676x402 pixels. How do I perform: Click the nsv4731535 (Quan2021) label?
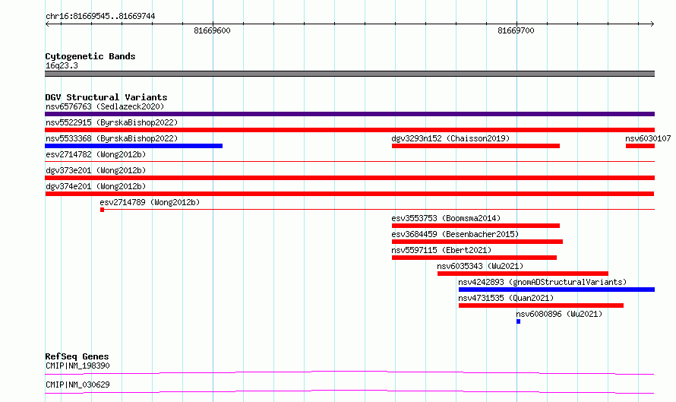coord(506,298)
